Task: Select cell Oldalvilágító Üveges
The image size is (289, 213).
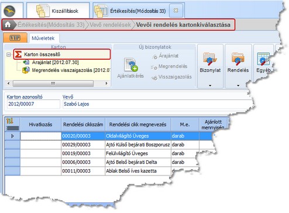Action: pyautogui.click(x=138, y=136)
